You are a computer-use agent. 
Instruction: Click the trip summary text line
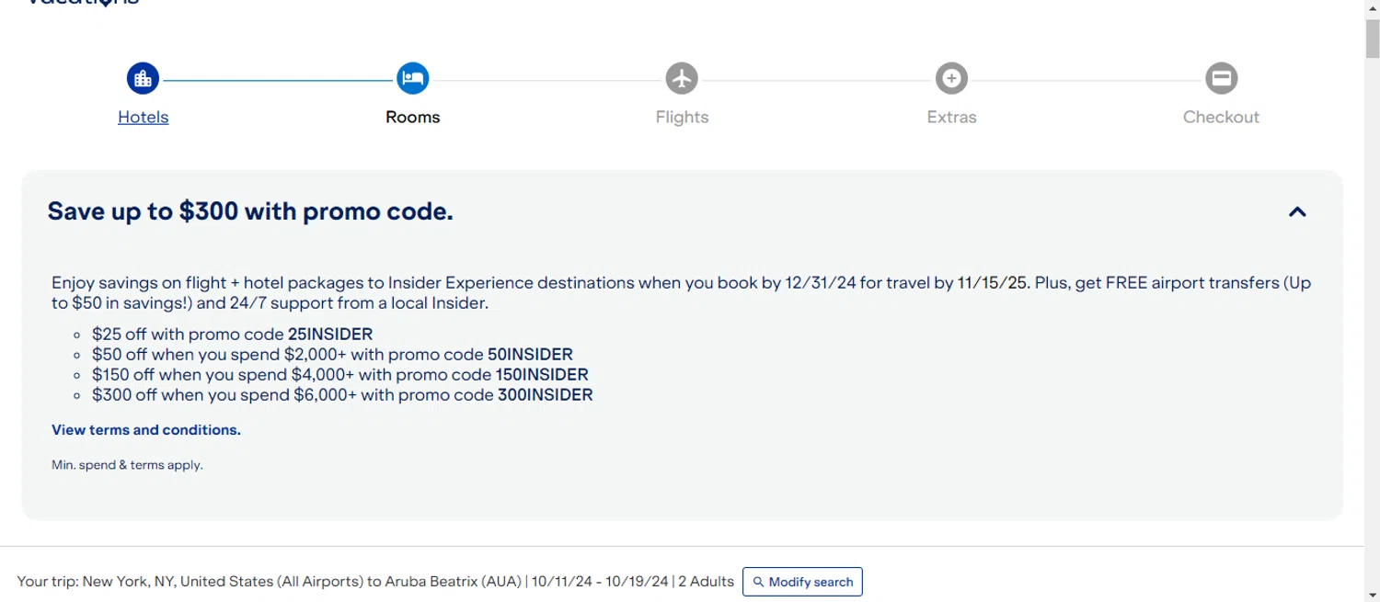click(375, 581)
